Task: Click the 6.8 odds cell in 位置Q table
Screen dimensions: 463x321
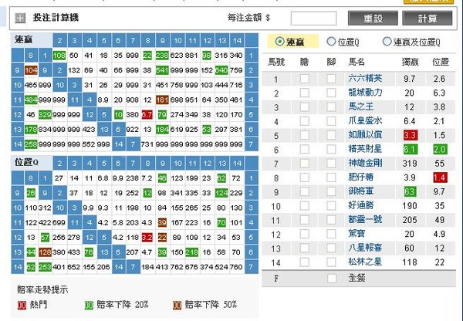Action: coord(103,178)
